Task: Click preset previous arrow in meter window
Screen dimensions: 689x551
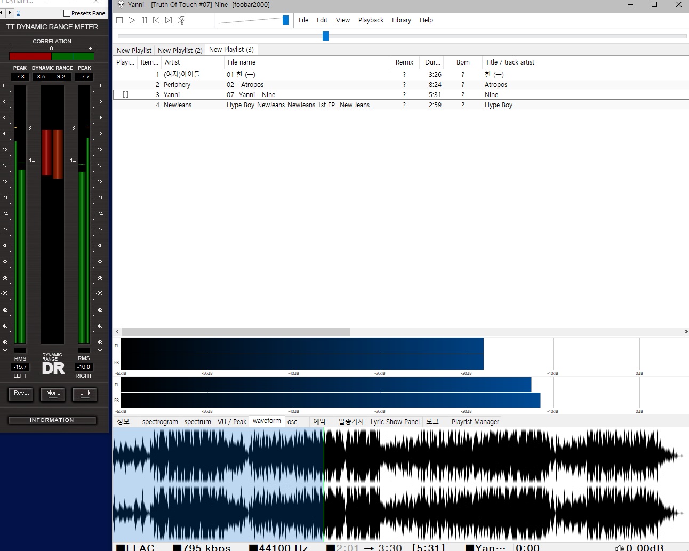Action: pos(2,13)
